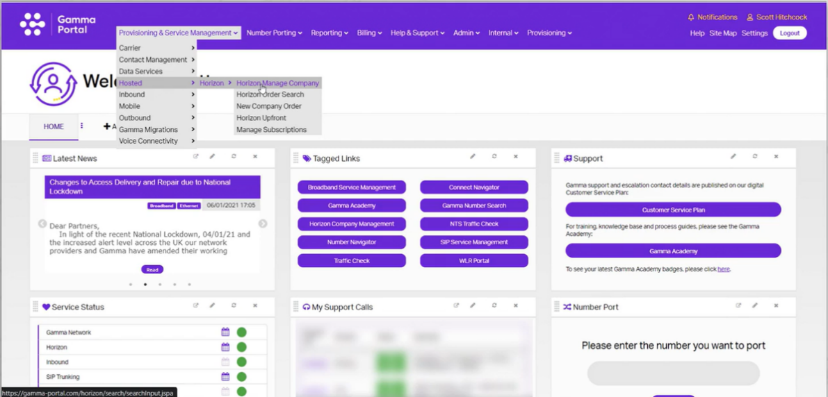Open the Admin dropdown menu
This screenshot has width=828, height=397.
[x=466, y=33]
